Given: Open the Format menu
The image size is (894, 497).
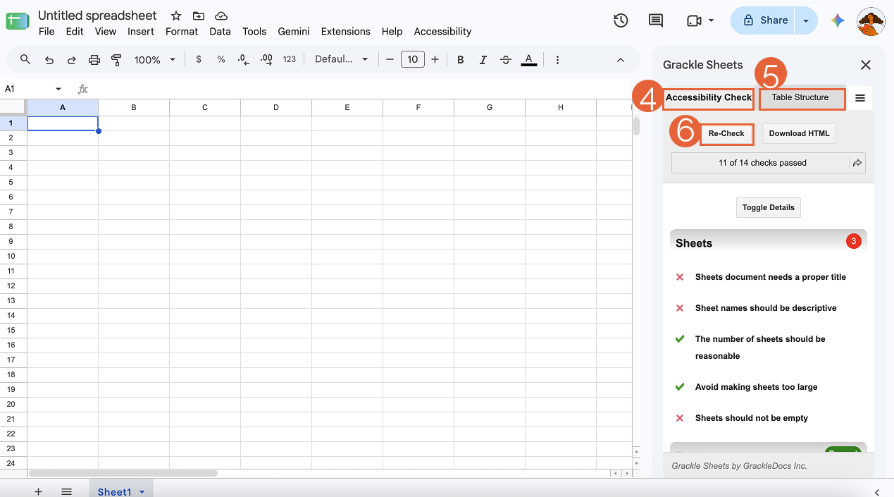Looking at the screenshot, I should pos(182,31).
